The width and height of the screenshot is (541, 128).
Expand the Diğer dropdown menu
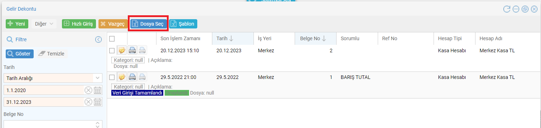44,24
